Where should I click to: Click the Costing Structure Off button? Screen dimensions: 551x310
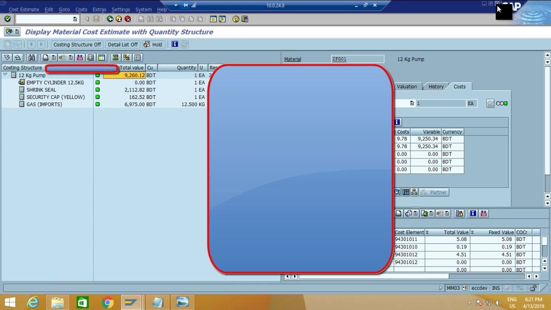[x=77, y=44]
